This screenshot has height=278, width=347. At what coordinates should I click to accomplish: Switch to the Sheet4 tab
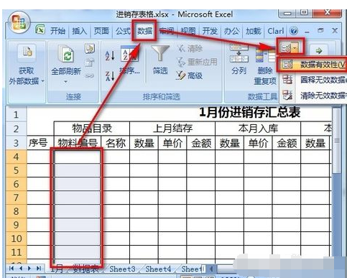[158, 269]
